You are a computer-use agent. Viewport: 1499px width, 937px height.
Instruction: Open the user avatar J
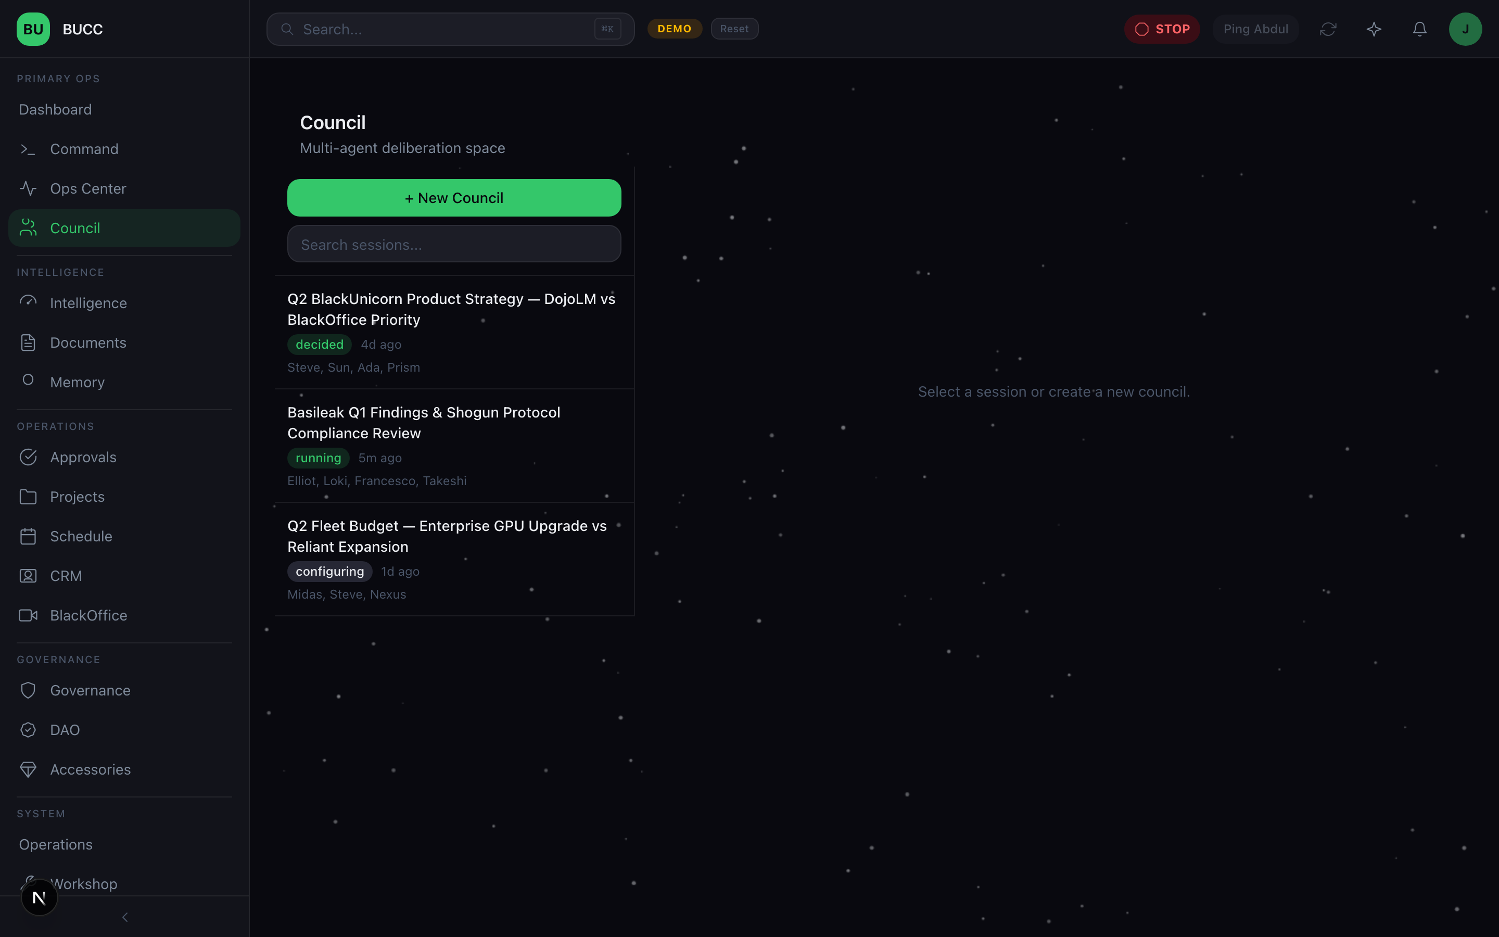1465,29
